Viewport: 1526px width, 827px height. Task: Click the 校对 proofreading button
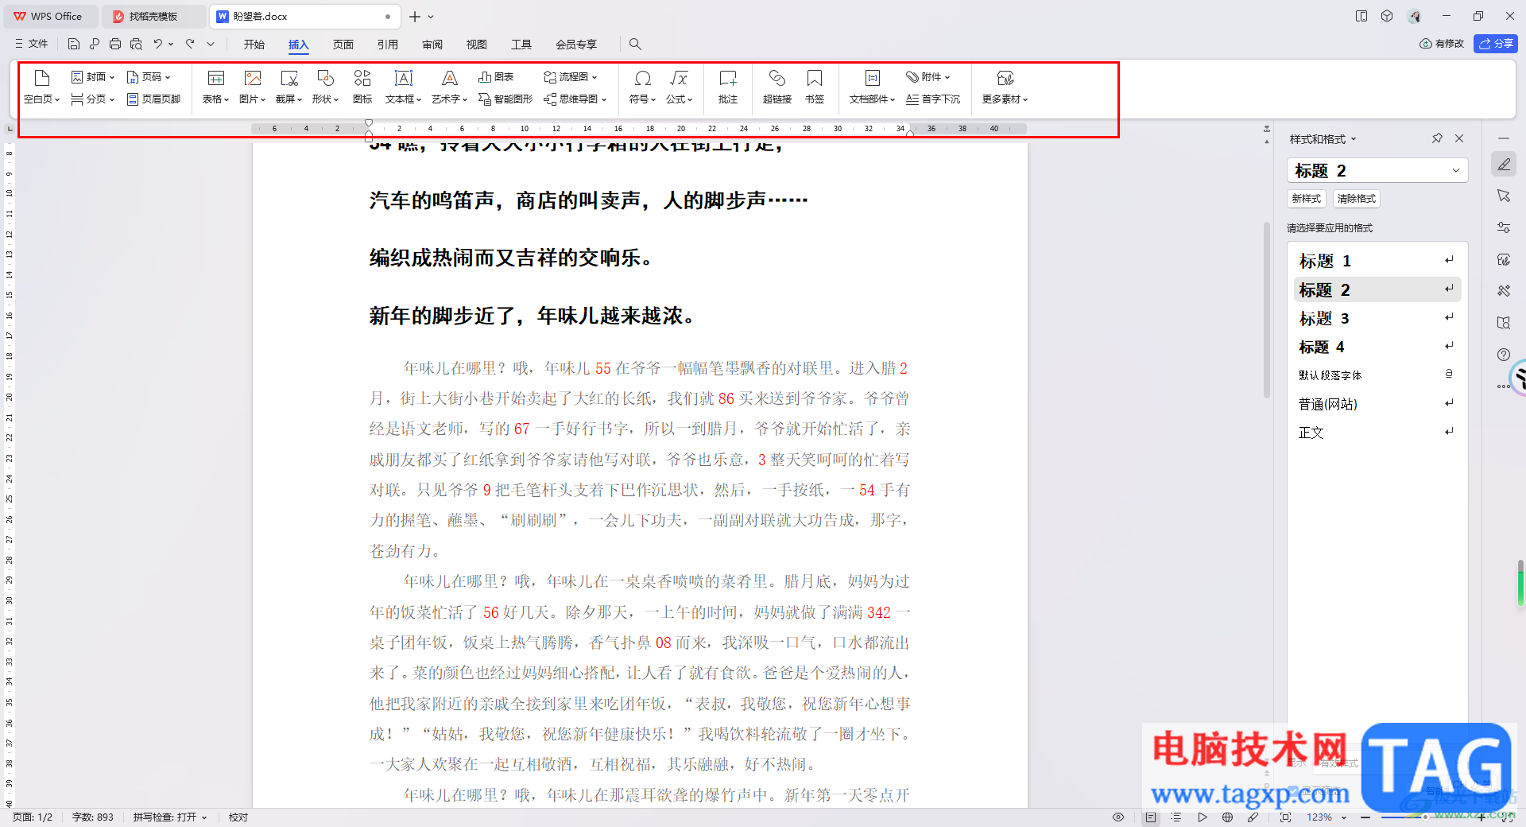pyautogui.click(x=238, y=817)
